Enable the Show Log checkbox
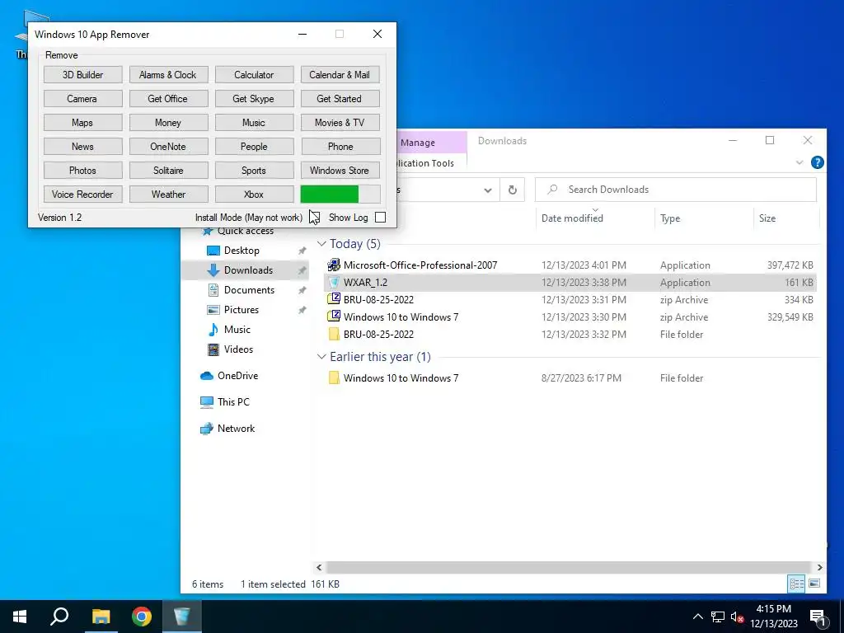This screenshot has height=633, width=844. coord(381,218)
